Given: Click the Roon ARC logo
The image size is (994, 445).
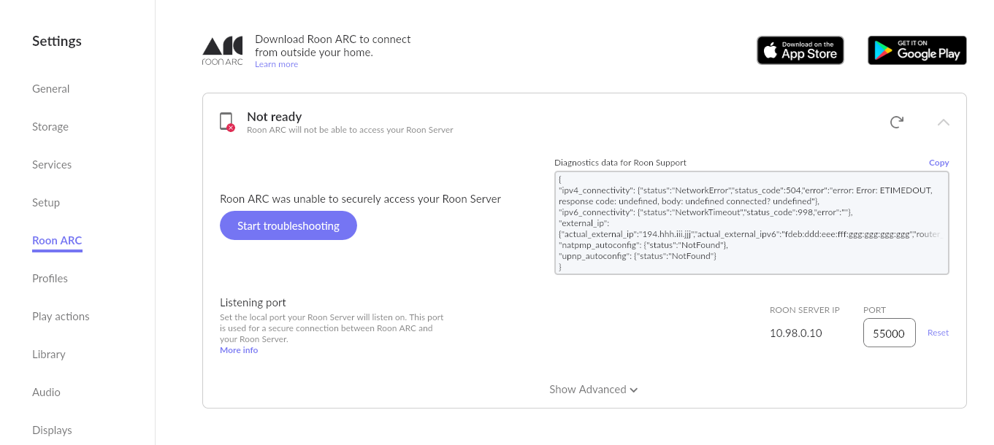Looking at the screenshot, I should (x=222, y=51).
